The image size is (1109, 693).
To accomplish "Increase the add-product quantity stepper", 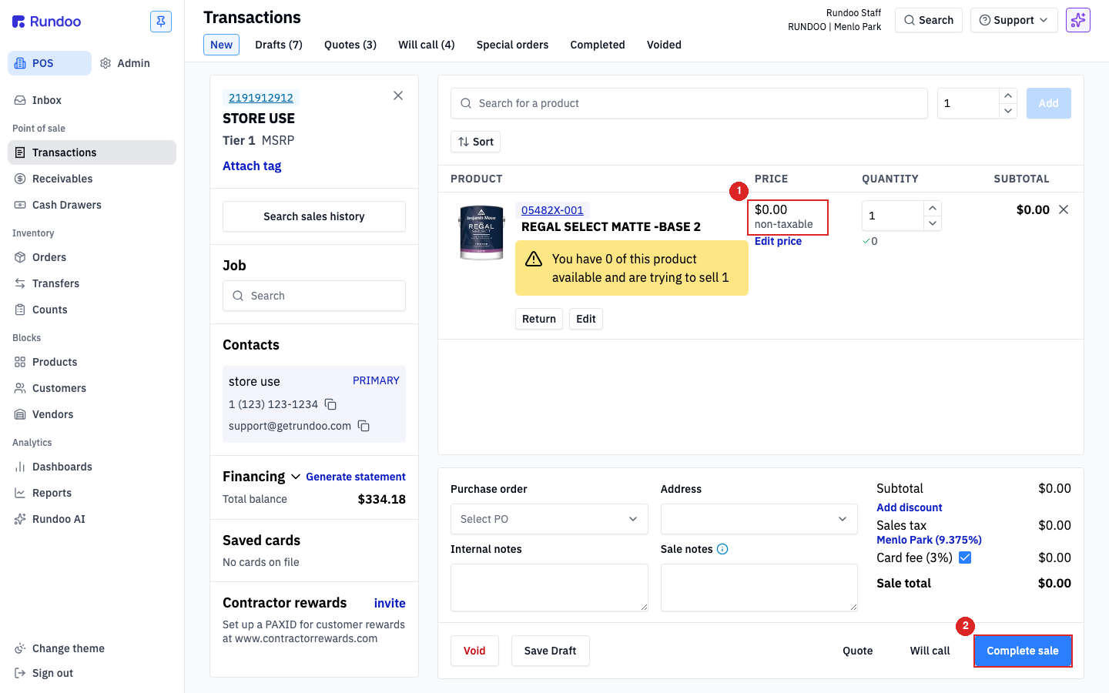I will [1008, 95].
